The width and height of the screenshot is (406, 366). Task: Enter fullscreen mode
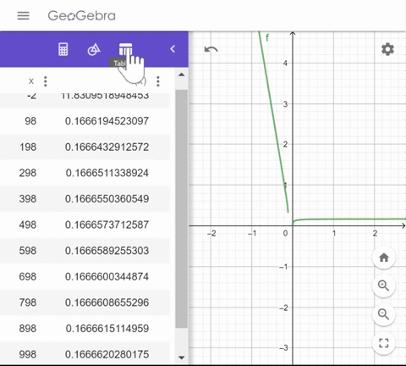[384, 343]
